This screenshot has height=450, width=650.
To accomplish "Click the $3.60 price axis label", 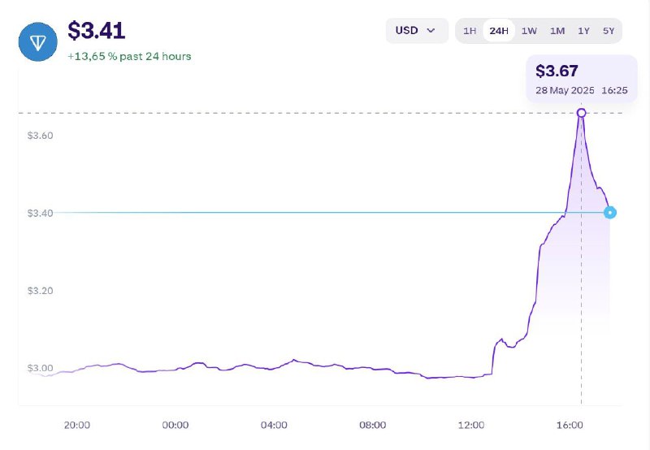I will pyautogui.click(x=40, y=136).
